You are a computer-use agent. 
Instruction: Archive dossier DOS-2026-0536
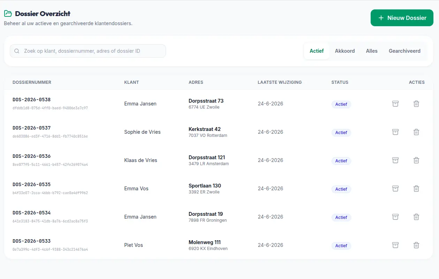(395, 160)
